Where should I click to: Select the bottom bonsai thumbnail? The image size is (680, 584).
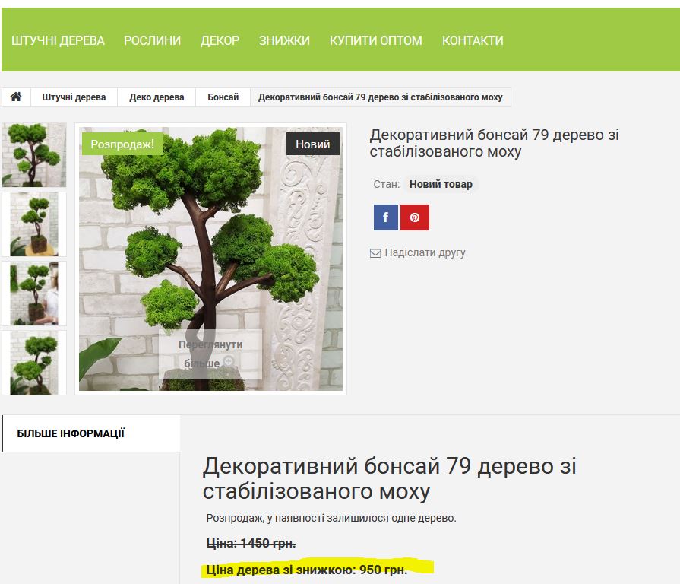[35, 363]
